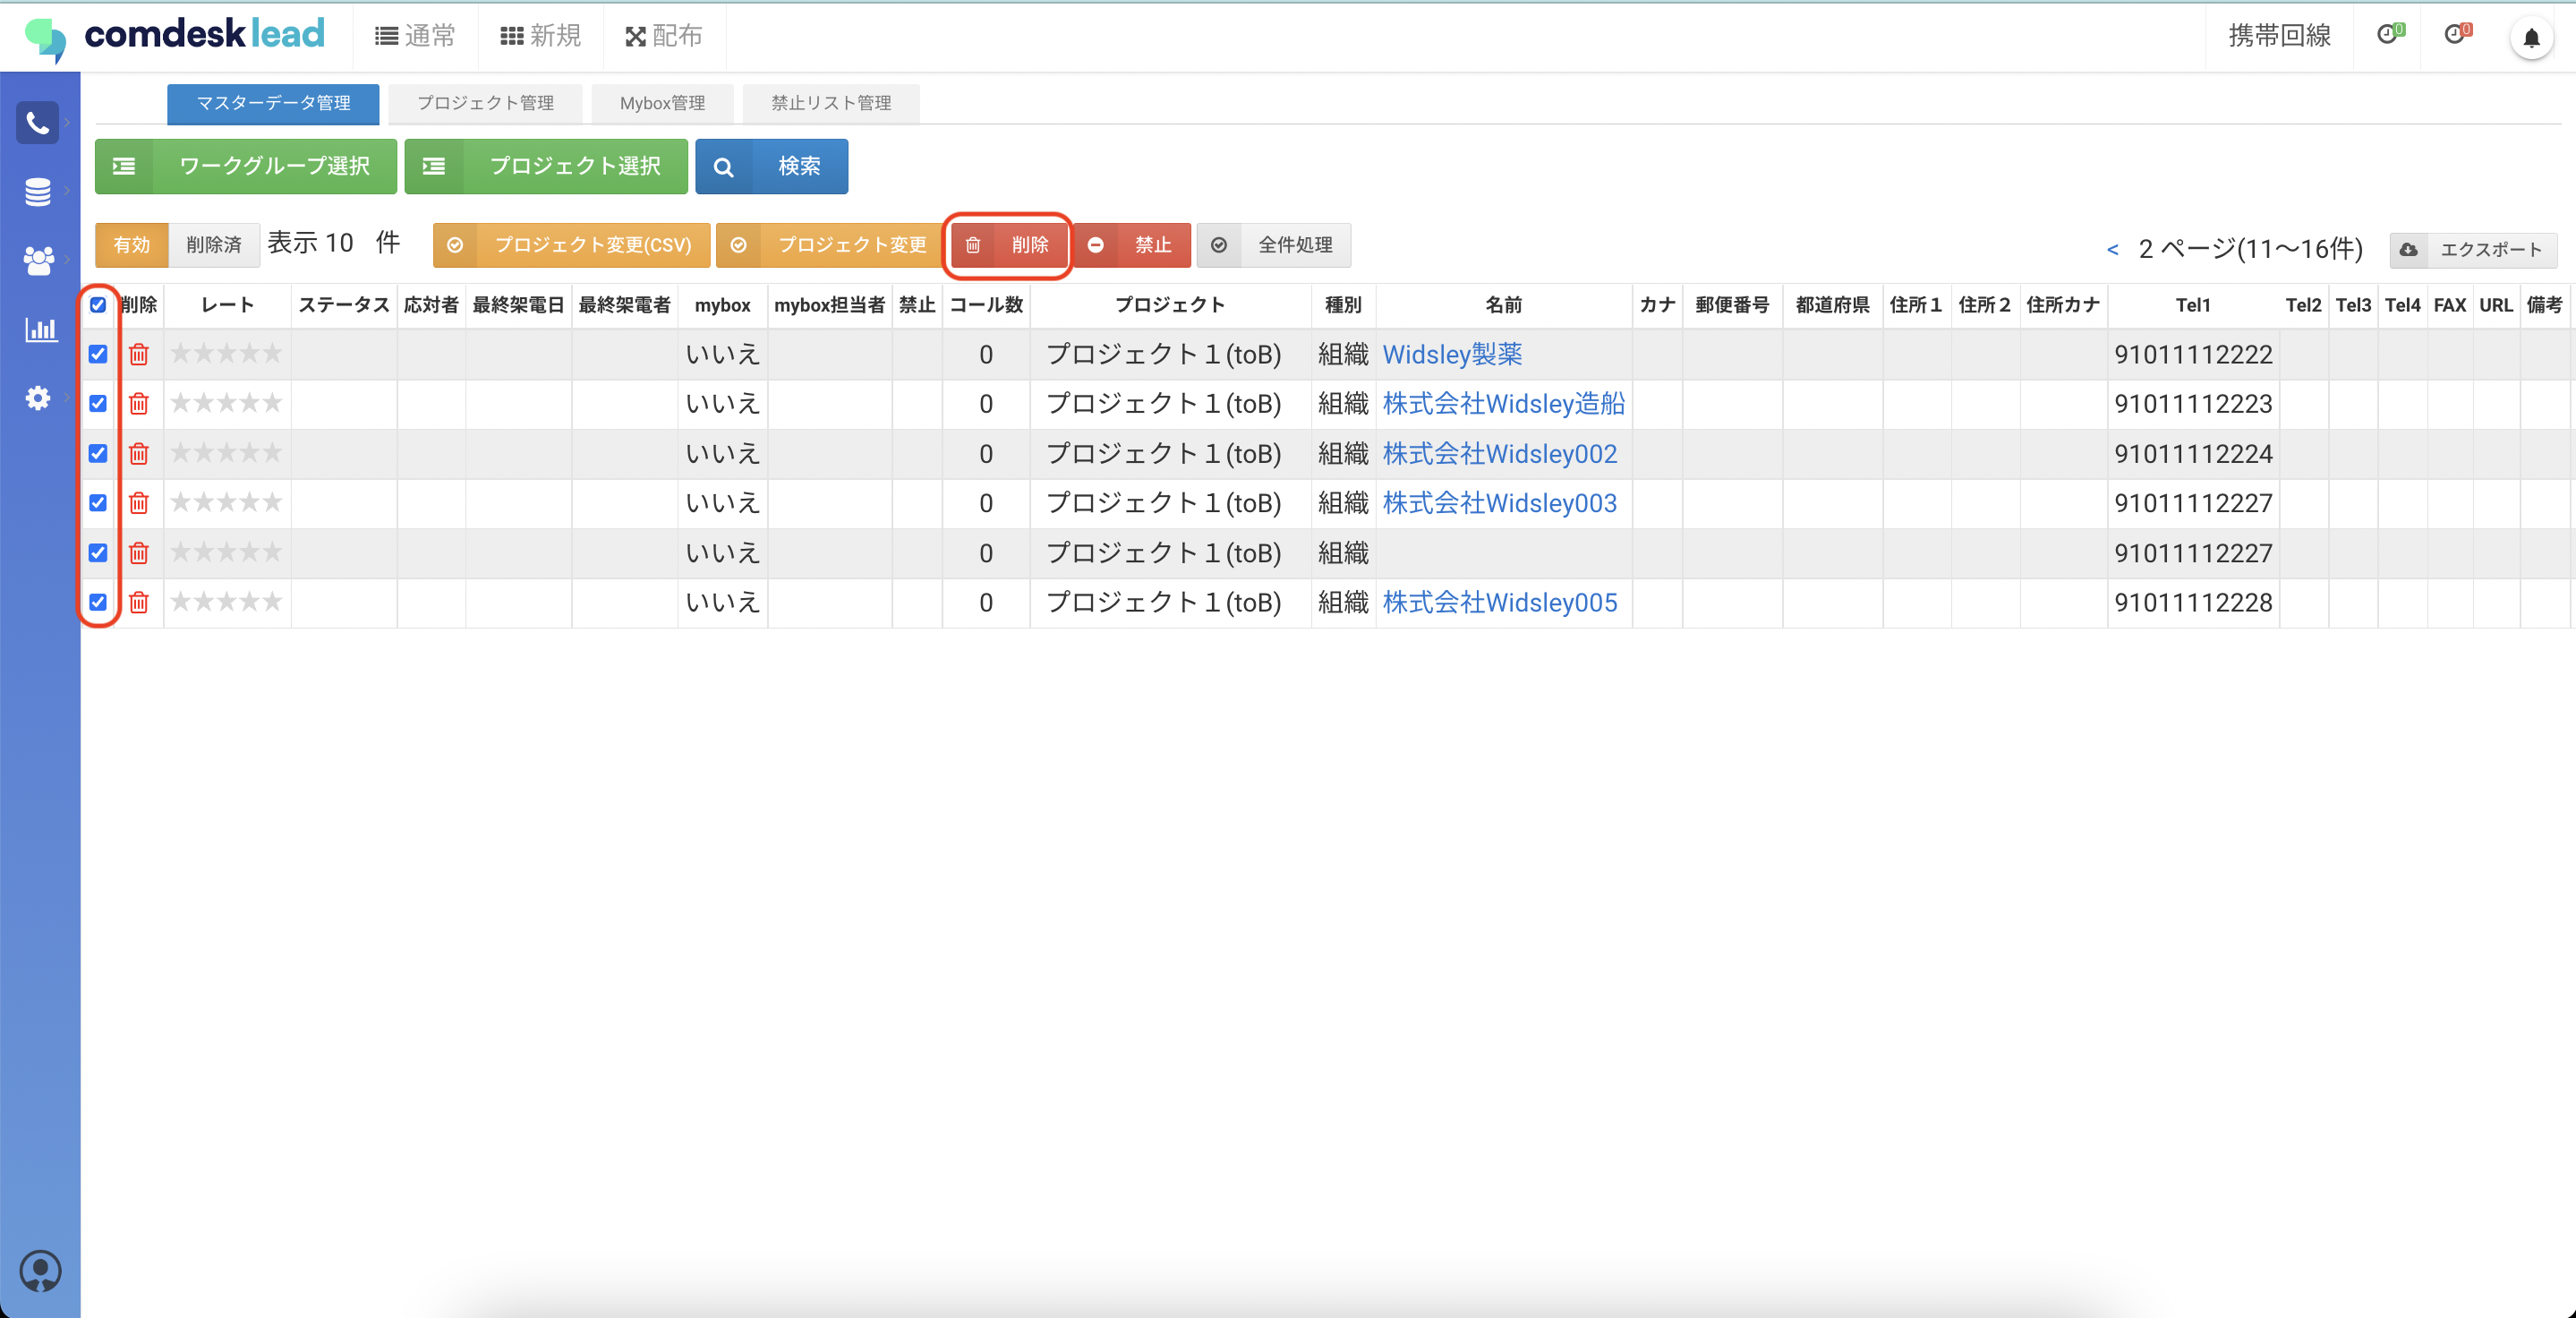This screenshot has width=2576, height=1318.
Task: Click trash icon for Widsley製薬 row
Action: pos(139,354)
